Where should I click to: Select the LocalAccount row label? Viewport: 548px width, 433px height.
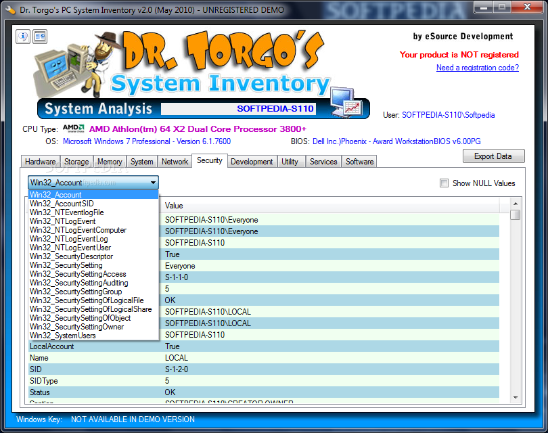[51, 346]
